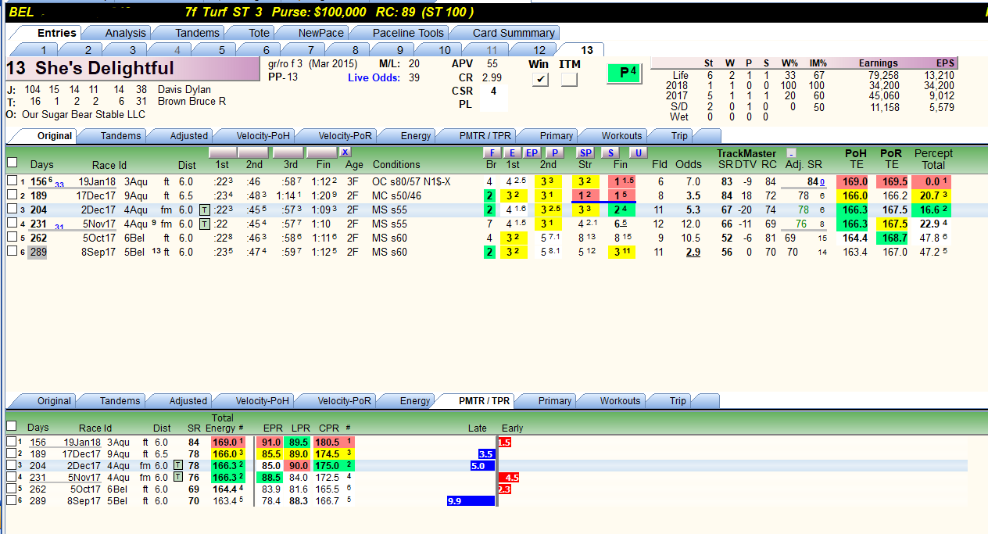Click the F toggle button above Br column
The image size is (988, 534).
(x=492, y=152)
